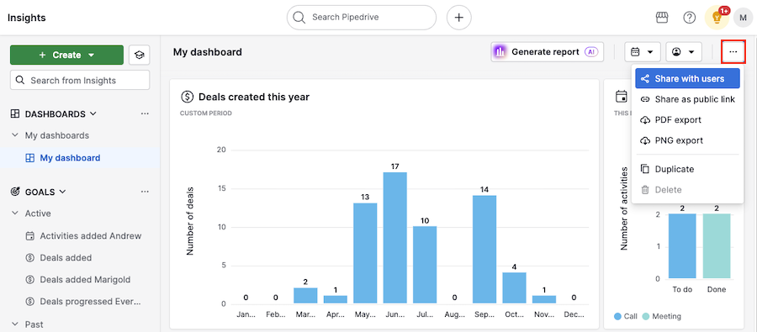
Task: Click the Search from Insights field
Action: coord(80,80)
